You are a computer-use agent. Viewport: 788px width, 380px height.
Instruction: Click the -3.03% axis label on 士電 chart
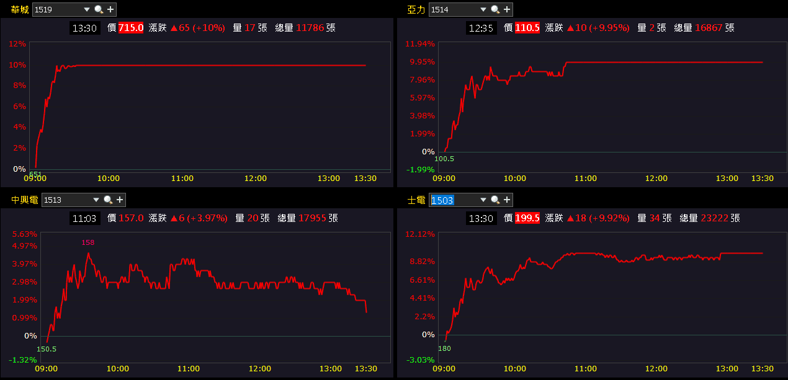[421, 360]
